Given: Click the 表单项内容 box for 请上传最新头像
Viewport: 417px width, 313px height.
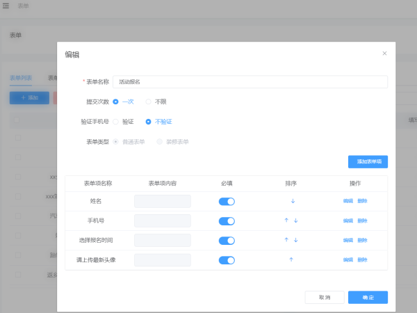Looking at the screenshot, I should click(163, 260).
